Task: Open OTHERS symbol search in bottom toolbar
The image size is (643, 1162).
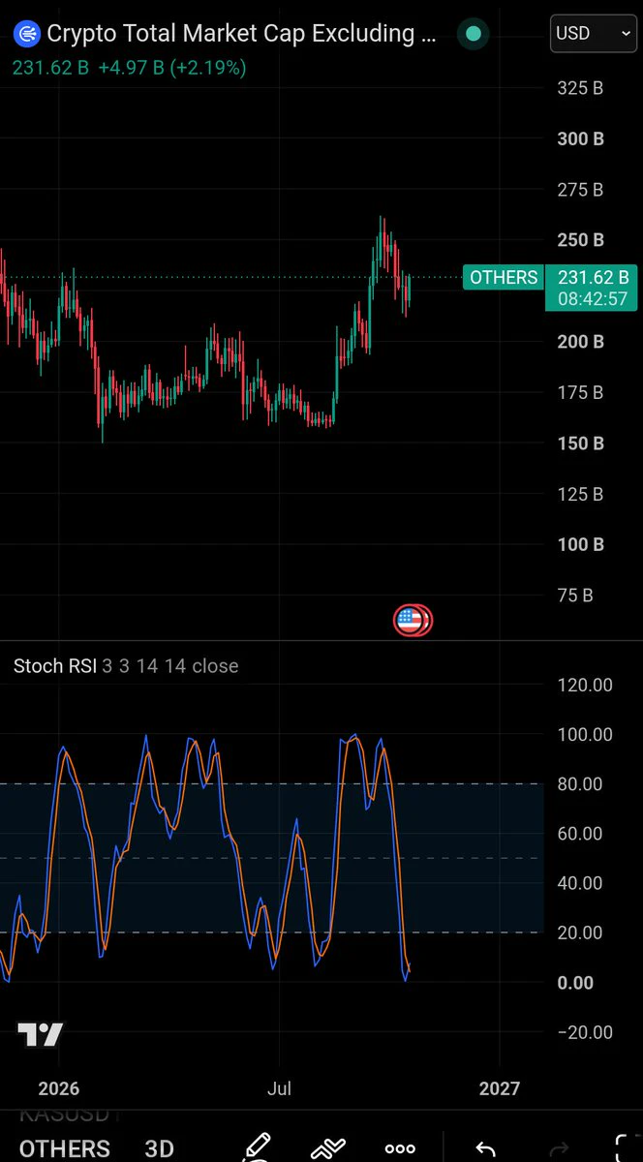Action: point(65,1148)
